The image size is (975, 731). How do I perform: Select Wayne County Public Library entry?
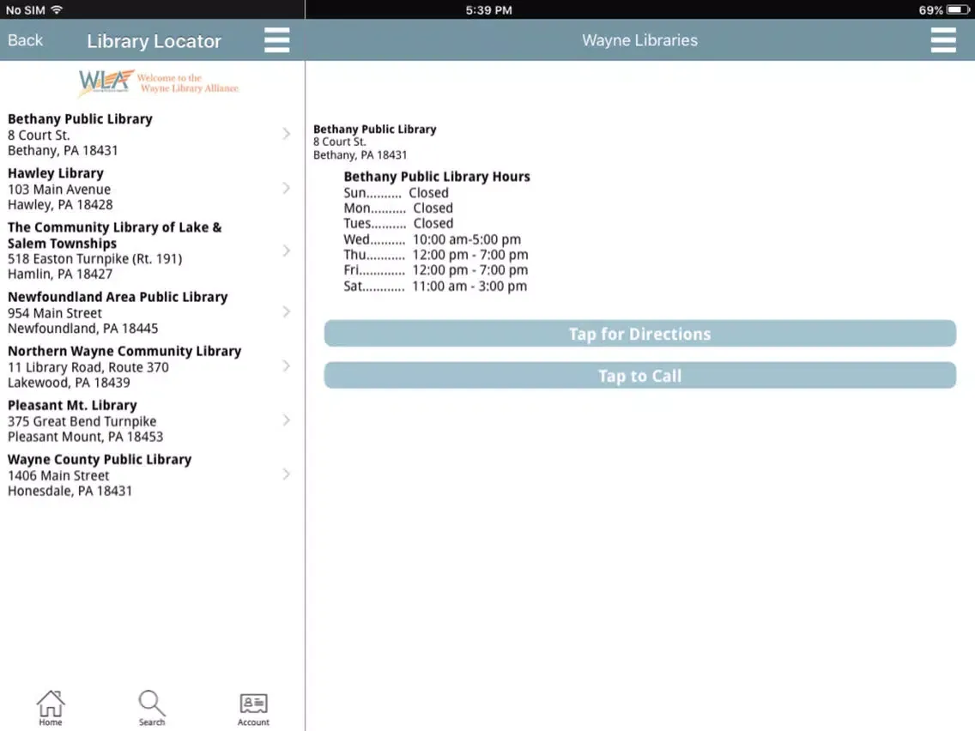click(153, 475)
